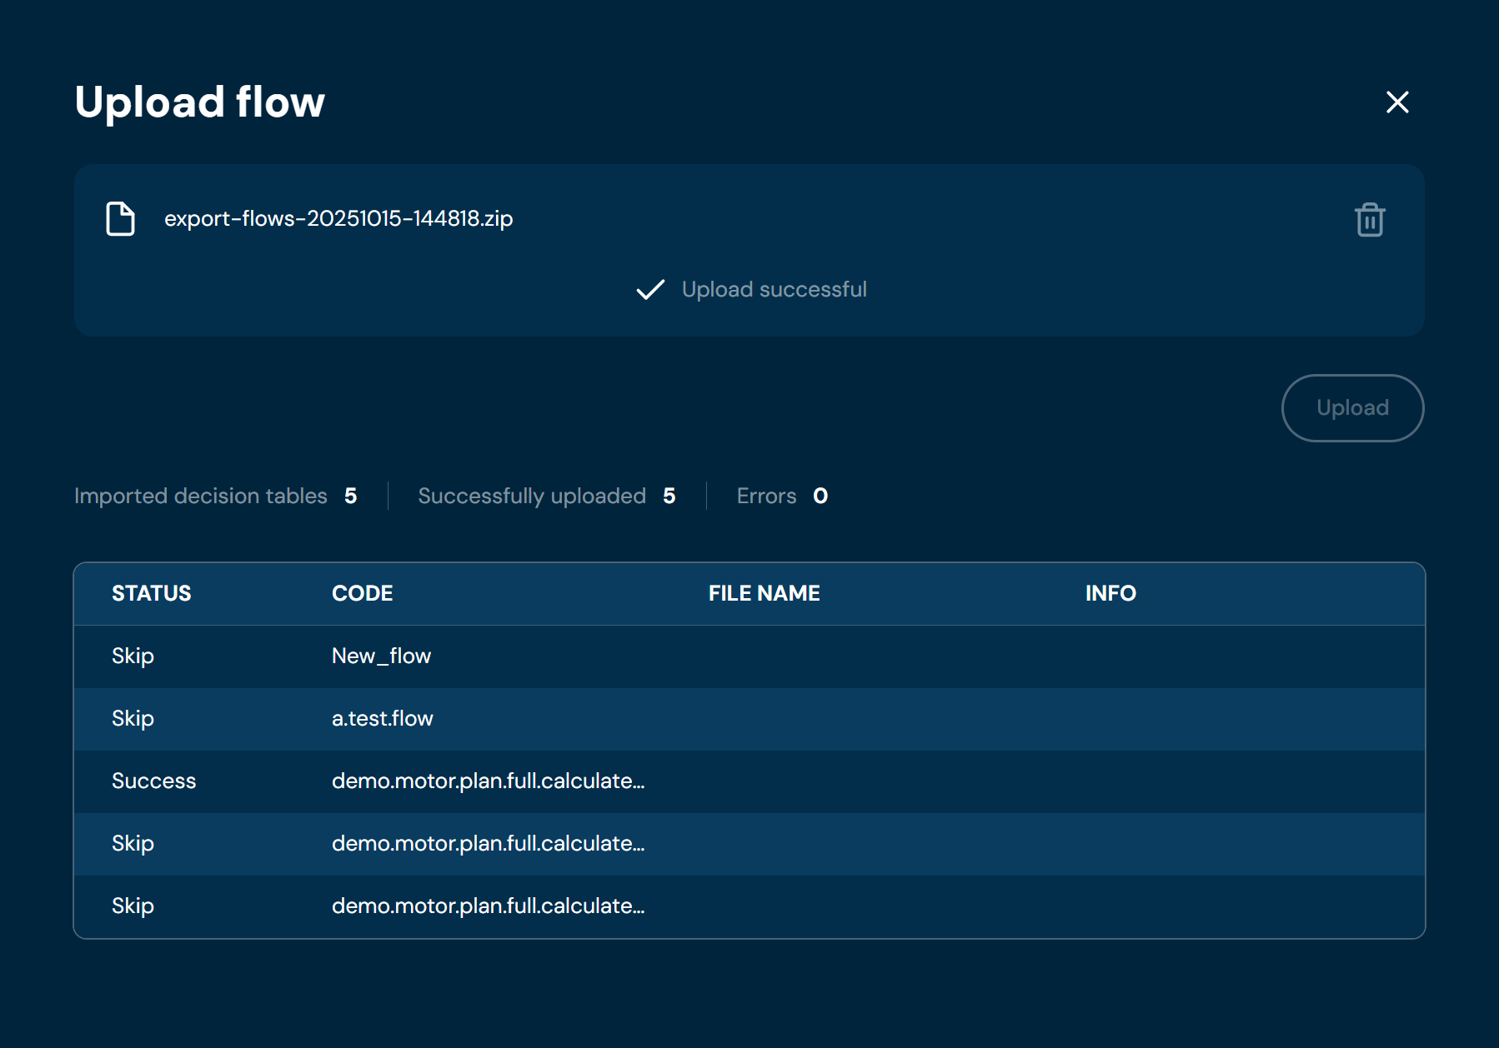Viewport: 1499px width, 1048px height.
Task: Select the a.test.flow code cell
Action: point(382,719)
